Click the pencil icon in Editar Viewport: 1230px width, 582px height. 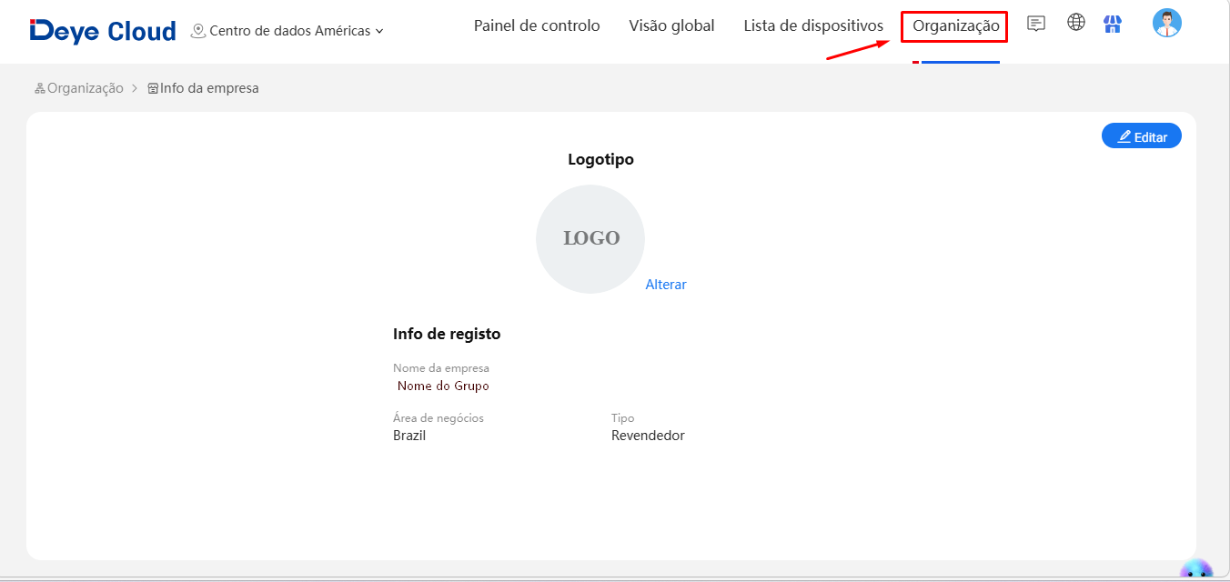click(x=1124, y=136)
